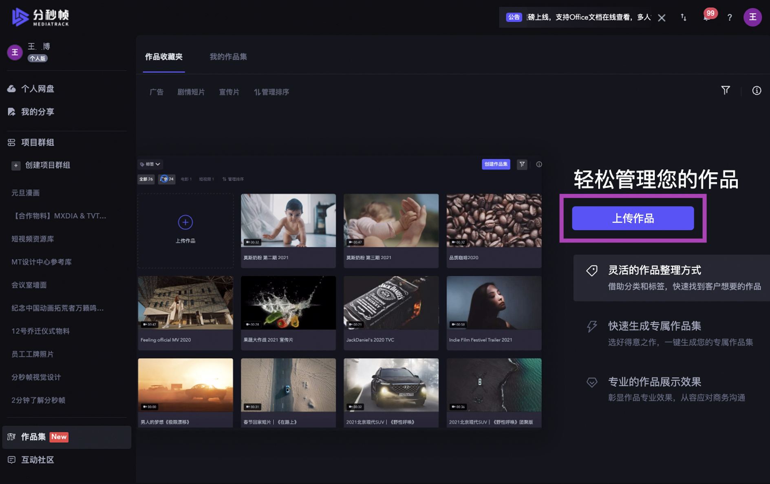Viewport: 770px width, 484px height.
Task: Click the info circle icon at top right
Action: 757,90
